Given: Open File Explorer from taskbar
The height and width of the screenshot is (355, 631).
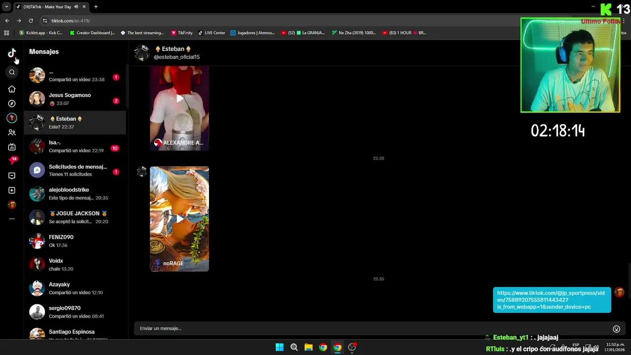Looking at the screenshot, I should click(x=309, y=347).
